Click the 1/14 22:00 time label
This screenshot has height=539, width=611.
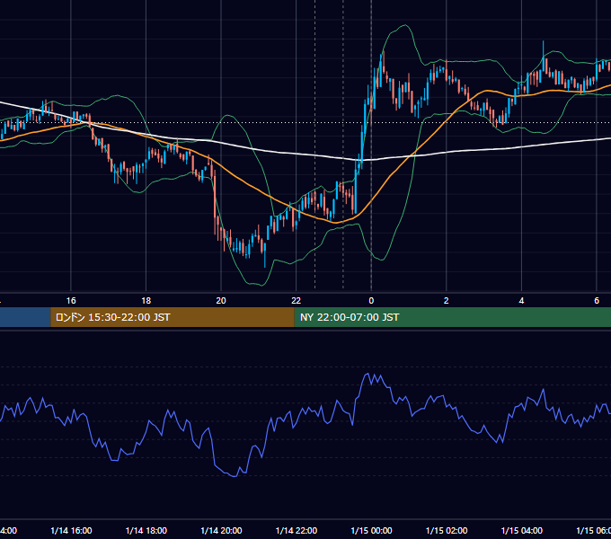coord(297,530)
